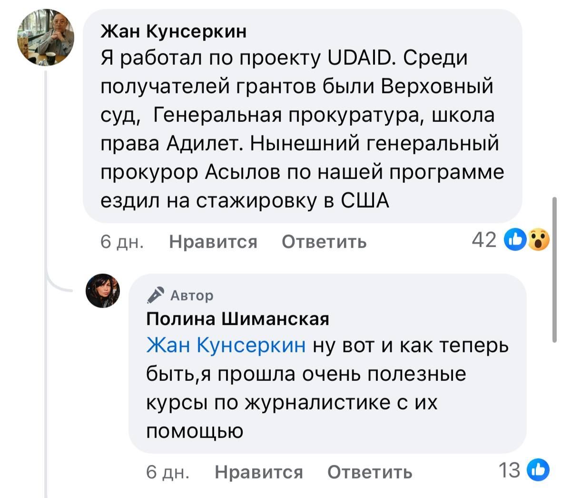Click the like reaction icon on Polina's reply
The height and width of the screenshot is (498, 561).
[x=539, y=470]
